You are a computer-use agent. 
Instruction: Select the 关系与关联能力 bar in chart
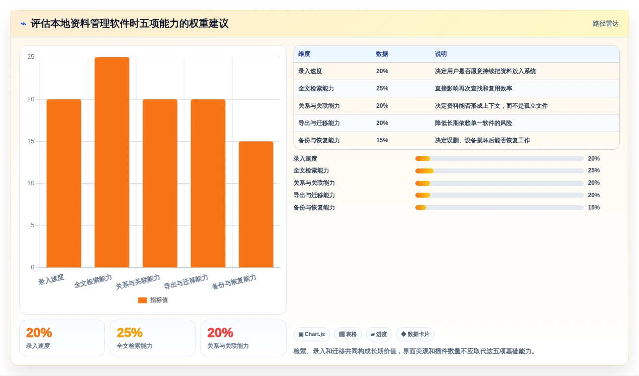click(160, 183)
